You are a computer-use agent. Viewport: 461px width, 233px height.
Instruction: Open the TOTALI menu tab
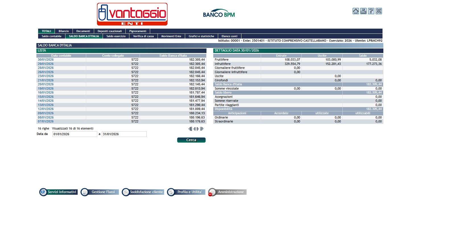click(x=46, y=31)
